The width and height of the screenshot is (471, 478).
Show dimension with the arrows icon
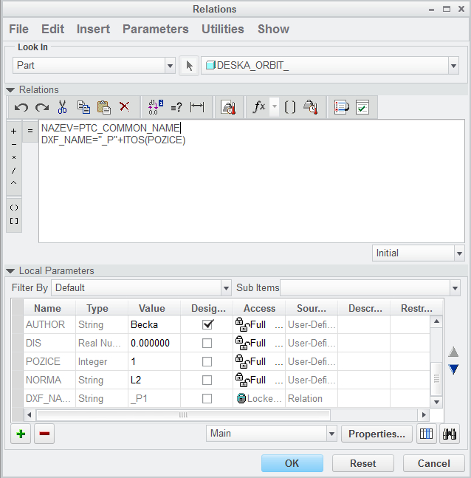pyautogui.click(x=197, y=107)
